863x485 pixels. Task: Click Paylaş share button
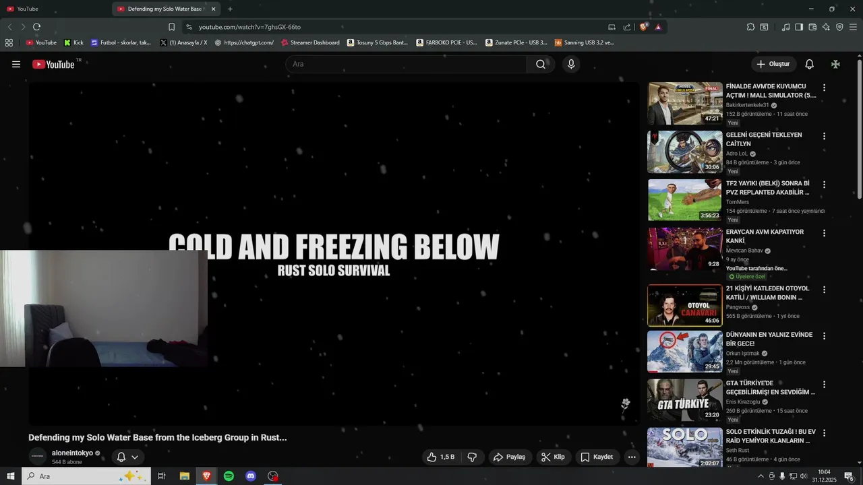click(x=510, y=457)
